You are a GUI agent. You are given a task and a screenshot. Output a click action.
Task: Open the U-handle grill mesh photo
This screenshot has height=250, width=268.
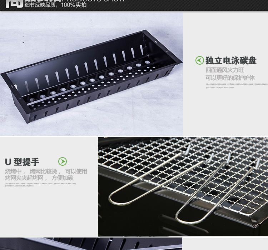pyautogui.click(x=183, y=186)
